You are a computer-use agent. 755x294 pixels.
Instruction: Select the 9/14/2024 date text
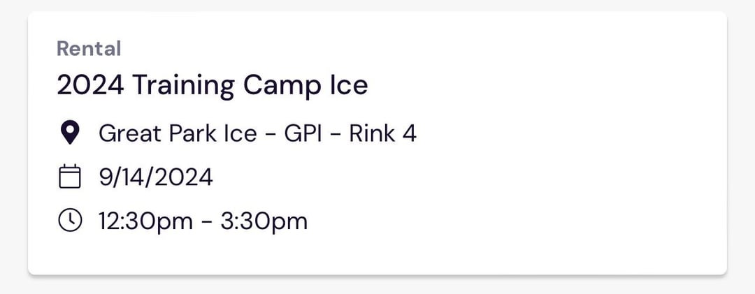[155, 177]
